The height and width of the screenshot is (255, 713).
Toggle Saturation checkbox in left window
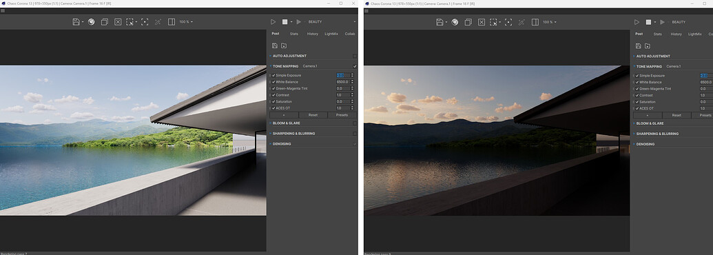273,101
